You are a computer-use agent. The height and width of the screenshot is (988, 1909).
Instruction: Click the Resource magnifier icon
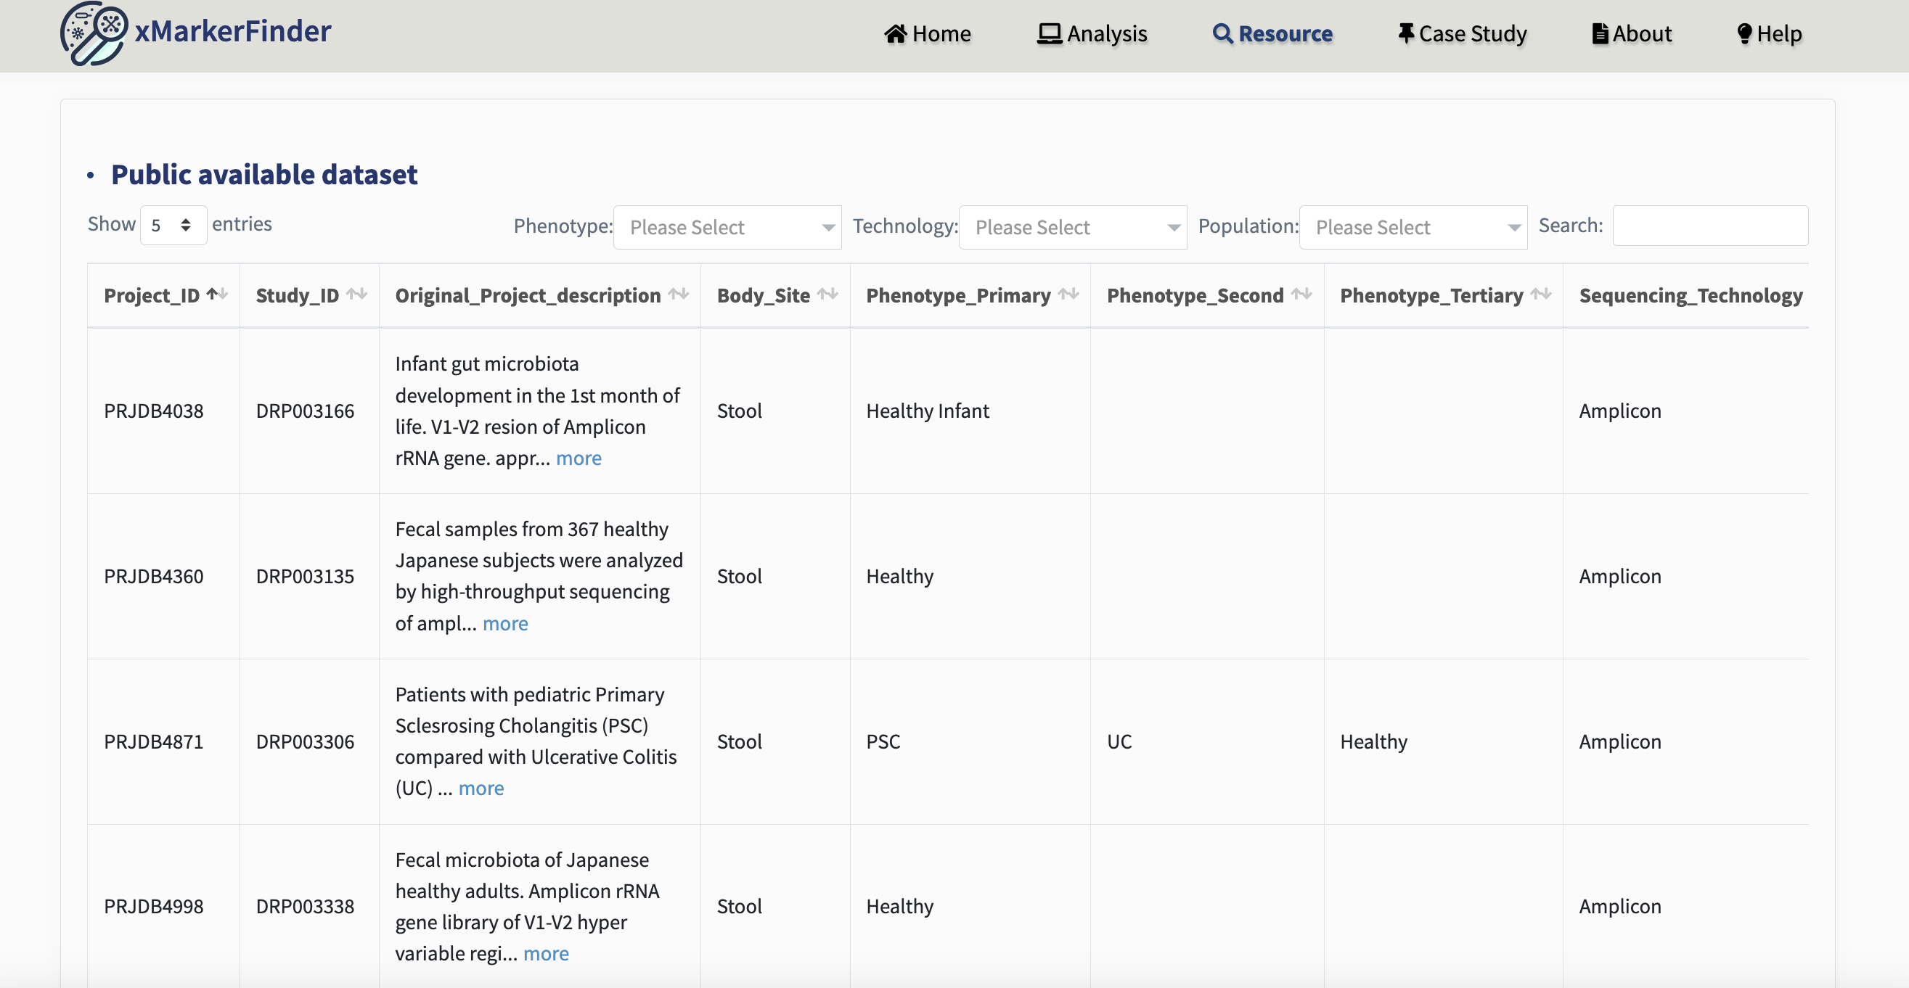[x=1223, y=34]
